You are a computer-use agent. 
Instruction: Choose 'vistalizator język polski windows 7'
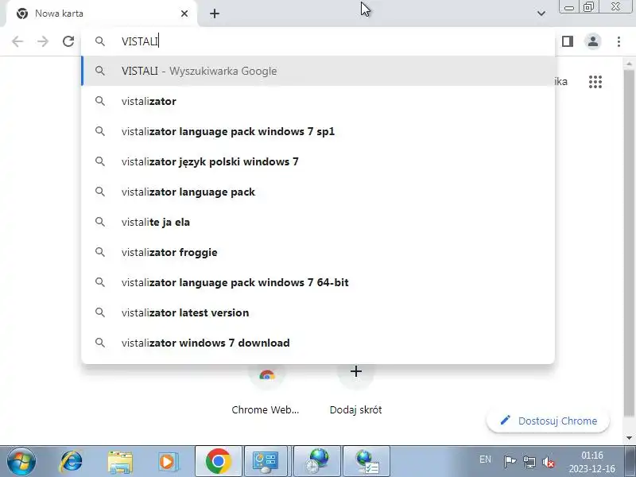tap(318, 161)
